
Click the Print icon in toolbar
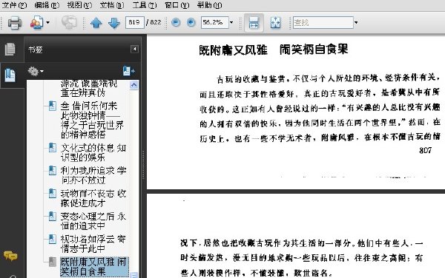pos(15,23)
